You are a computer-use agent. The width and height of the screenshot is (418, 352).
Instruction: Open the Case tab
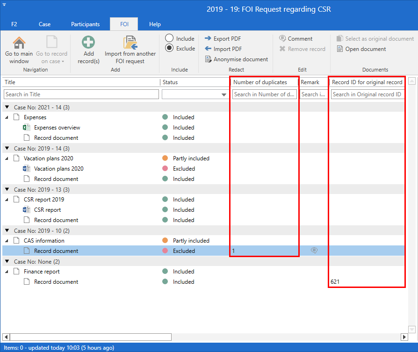(x=44, y=24)
